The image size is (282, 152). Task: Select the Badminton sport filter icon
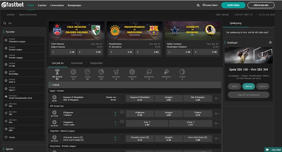tap(166, 72)
